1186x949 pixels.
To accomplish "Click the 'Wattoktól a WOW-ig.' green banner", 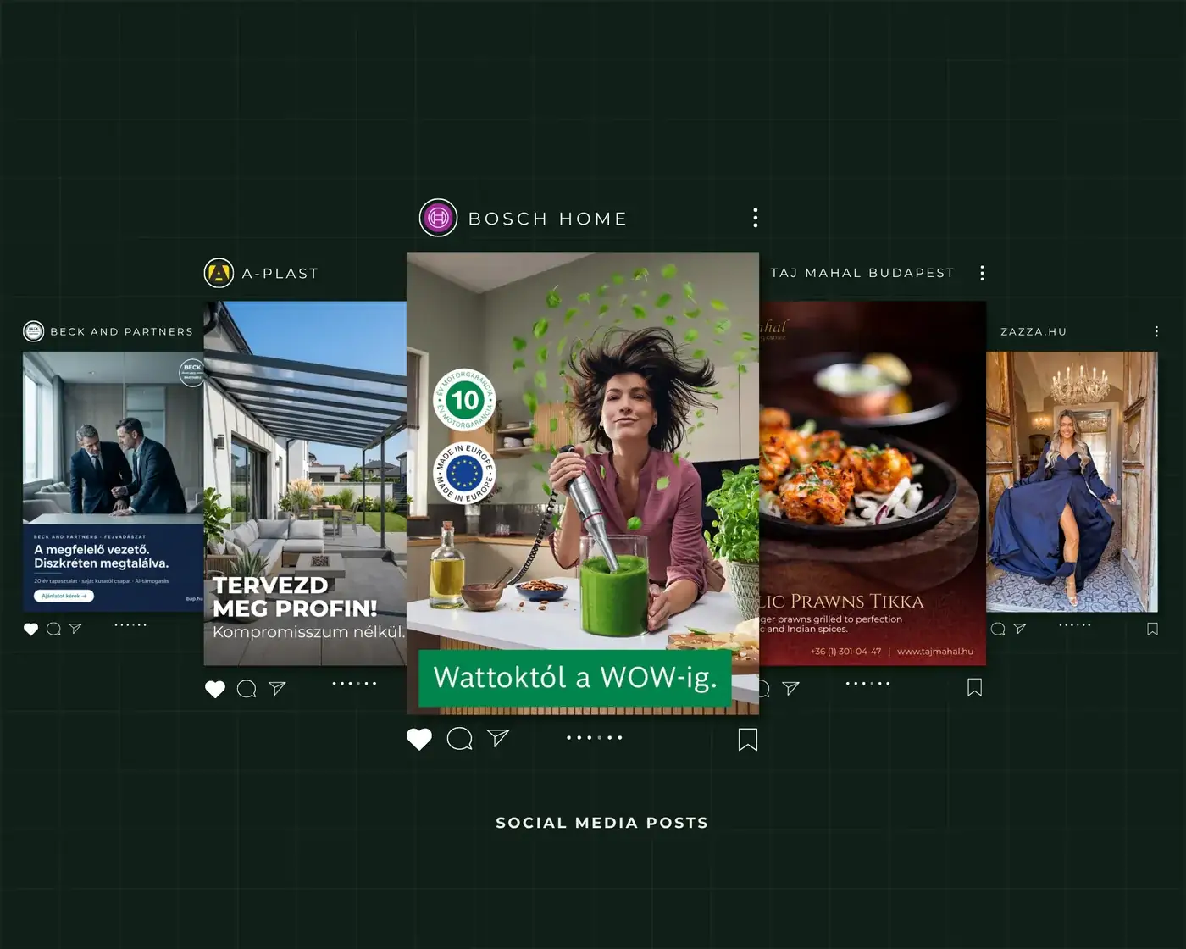I will (x=575, y=678).
